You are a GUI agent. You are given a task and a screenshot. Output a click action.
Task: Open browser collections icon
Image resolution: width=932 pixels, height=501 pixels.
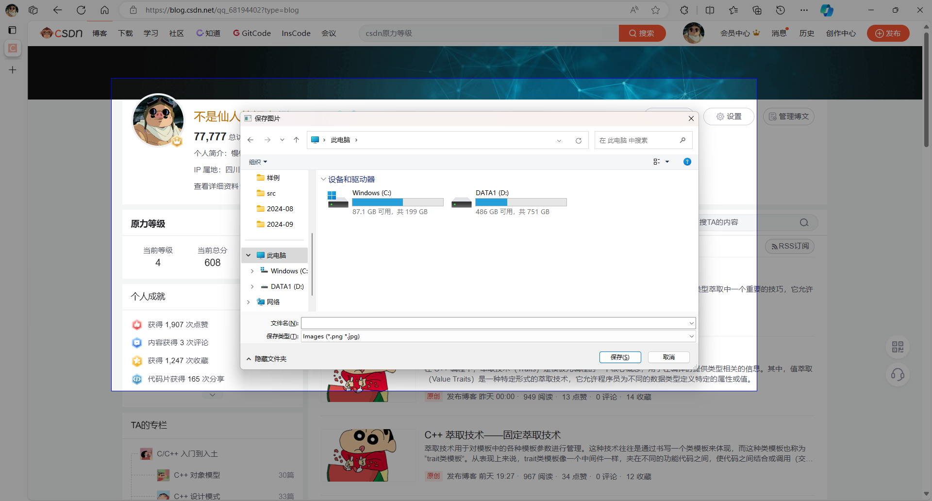(757, 10)
